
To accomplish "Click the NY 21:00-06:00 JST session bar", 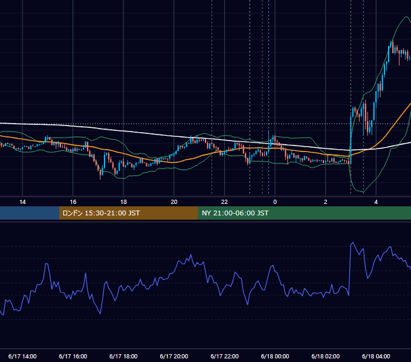I will [x=304, y=213].
